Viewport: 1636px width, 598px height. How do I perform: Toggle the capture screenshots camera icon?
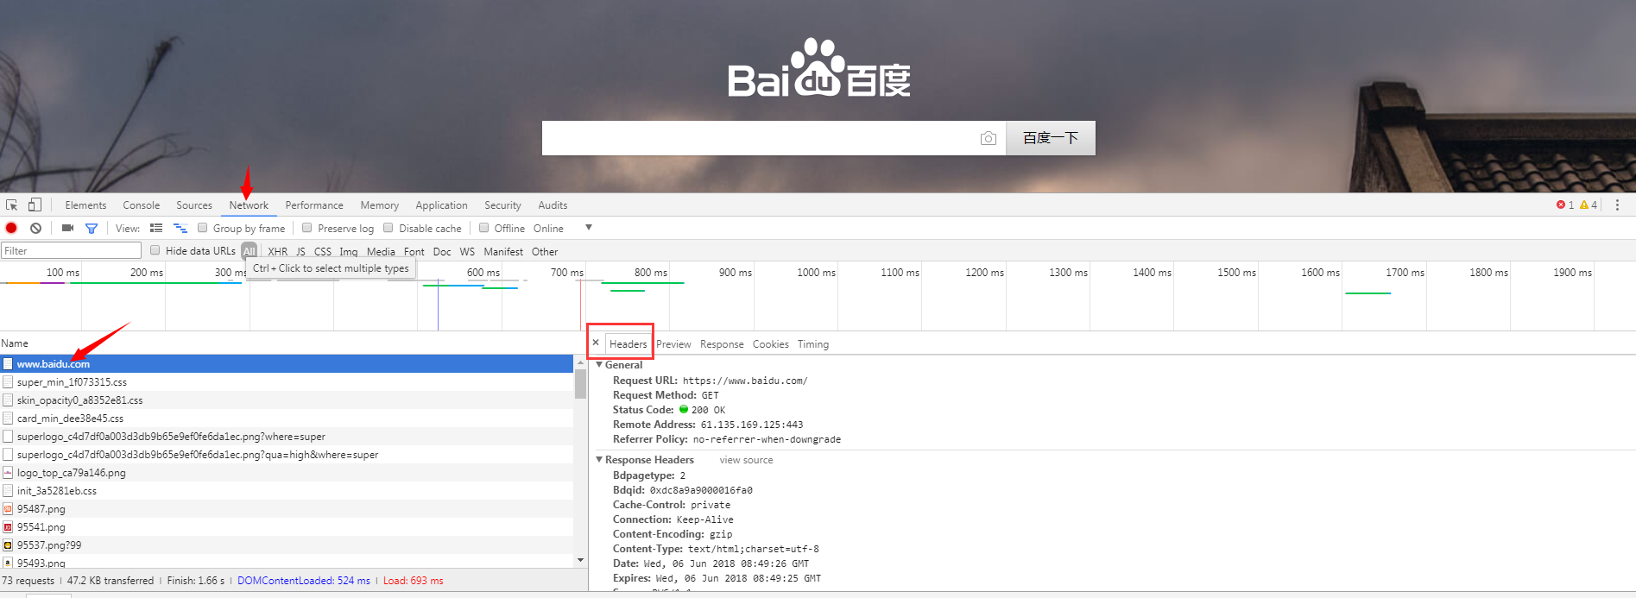(67, 228)
